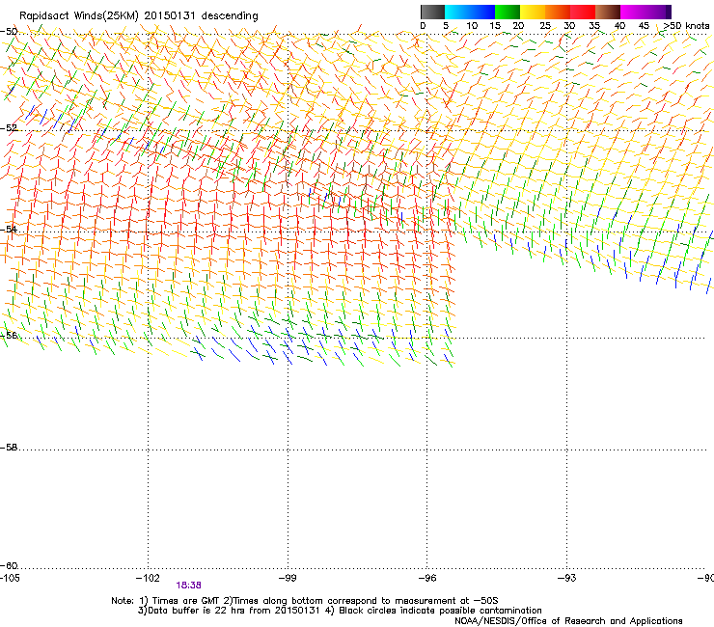The height and width of the screenshot is (627, 714).
Task: Click the '-60' latitude axis label
Action: [9, 565]
